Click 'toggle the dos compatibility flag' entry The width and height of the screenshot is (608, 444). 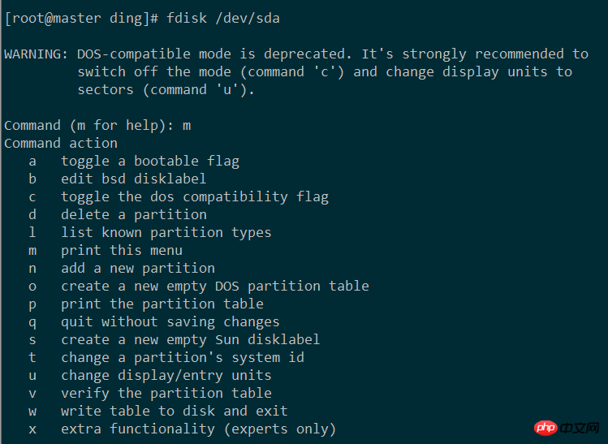pyautogui.click(x=195, y=196)
